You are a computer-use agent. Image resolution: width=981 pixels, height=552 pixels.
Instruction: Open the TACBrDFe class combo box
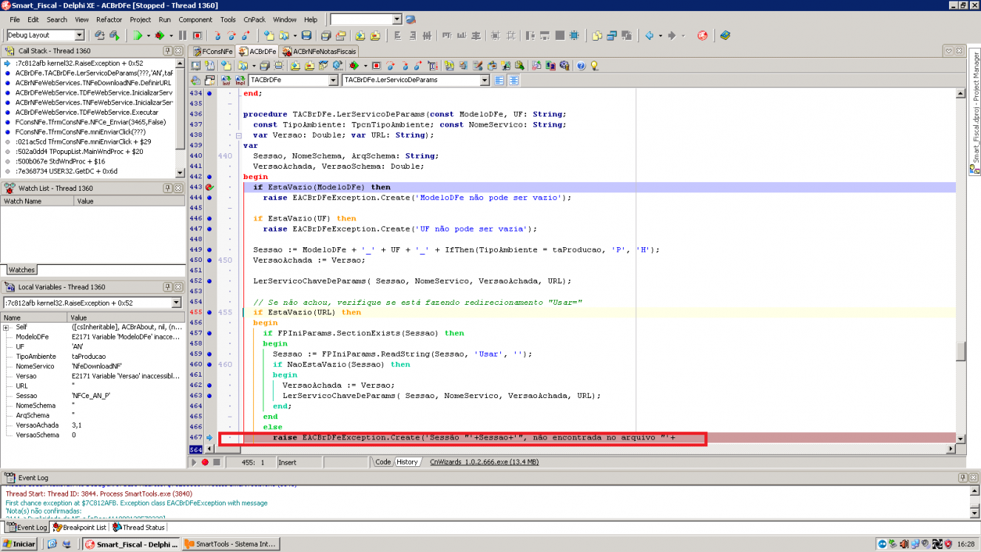point(332,80)
